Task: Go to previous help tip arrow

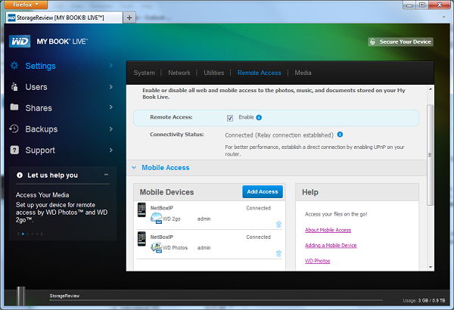Action: [18, 234]
